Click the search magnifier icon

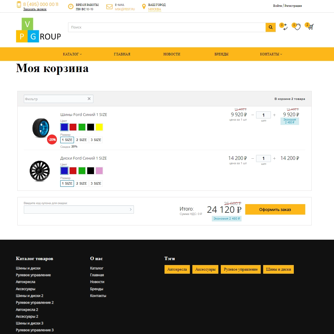[270, 27]
